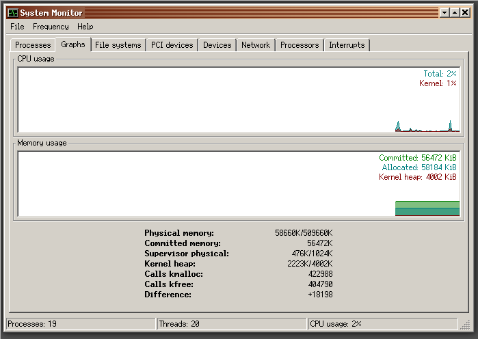Click the value 56472K
Viewport: 478px width, 339px height.
pyautogui.click(x=320, y=243)
